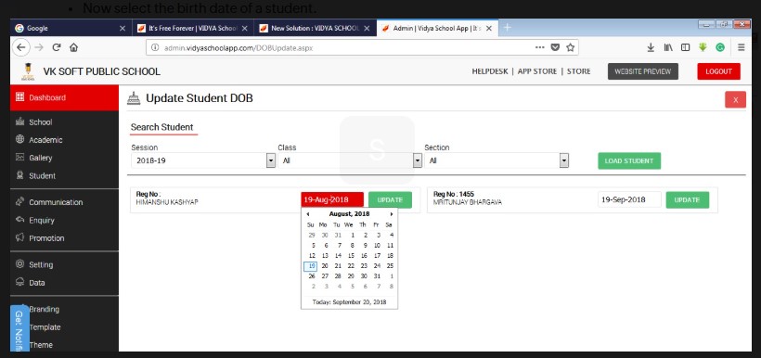
Task: Click the 19-Aug-2018 date field
Action: click(332, 199)
